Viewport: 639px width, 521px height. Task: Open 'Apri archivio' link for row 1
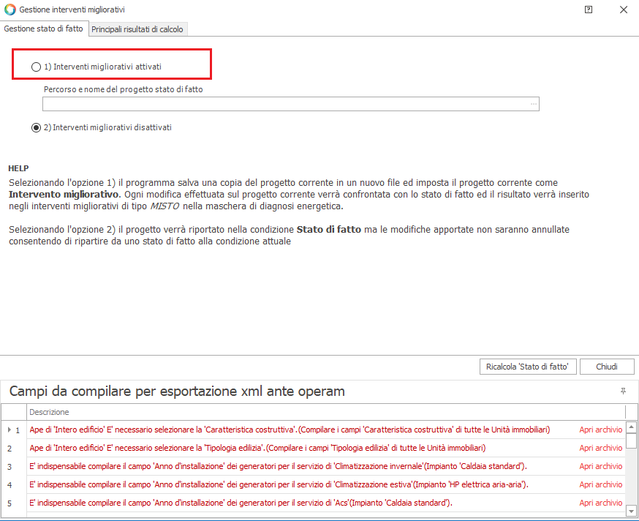tap(600, 430)
